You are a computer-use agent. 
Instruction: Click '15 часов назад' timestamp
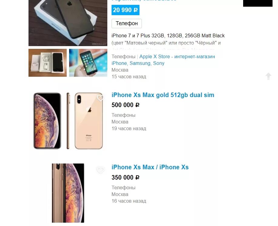129,77
